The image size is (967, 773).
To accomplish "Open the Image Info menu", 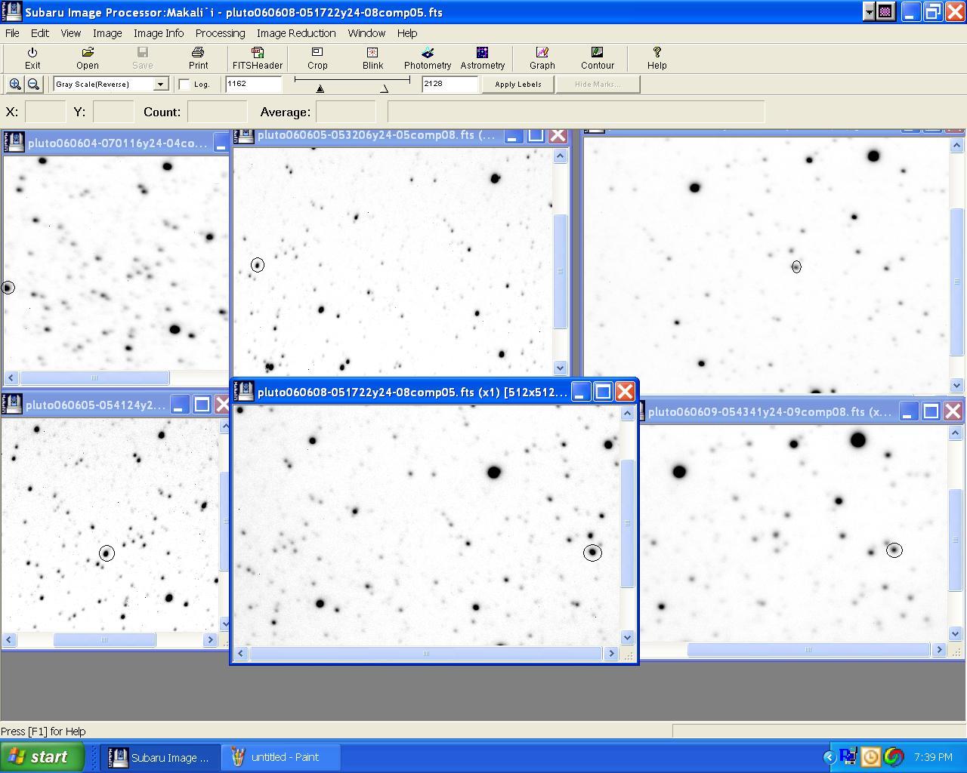I will 159,33.
